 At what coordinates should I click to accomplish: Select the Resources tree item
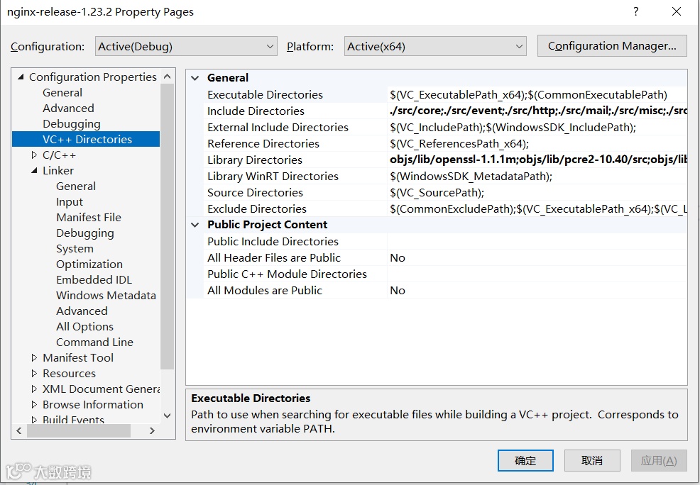coord(69,373)
